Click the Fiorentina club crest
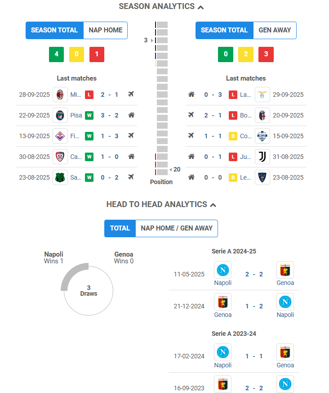Image resolution: width=329 pixels, height=393 pixels. pos(60,136)
